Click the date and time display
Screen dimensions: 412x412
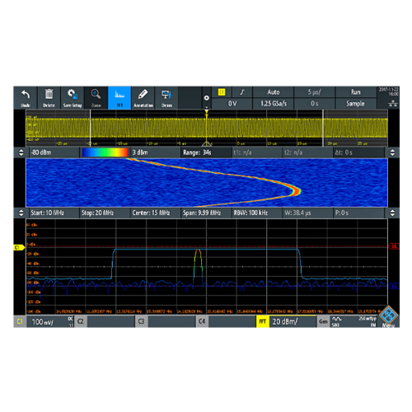coord(389,91)
